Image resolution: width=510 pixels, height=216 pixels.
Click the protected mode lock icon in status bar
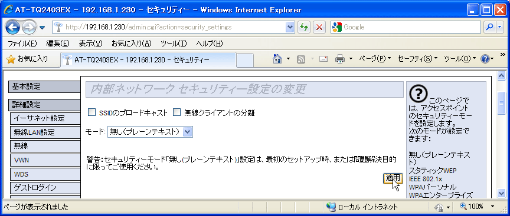click(x=439, y=207)
